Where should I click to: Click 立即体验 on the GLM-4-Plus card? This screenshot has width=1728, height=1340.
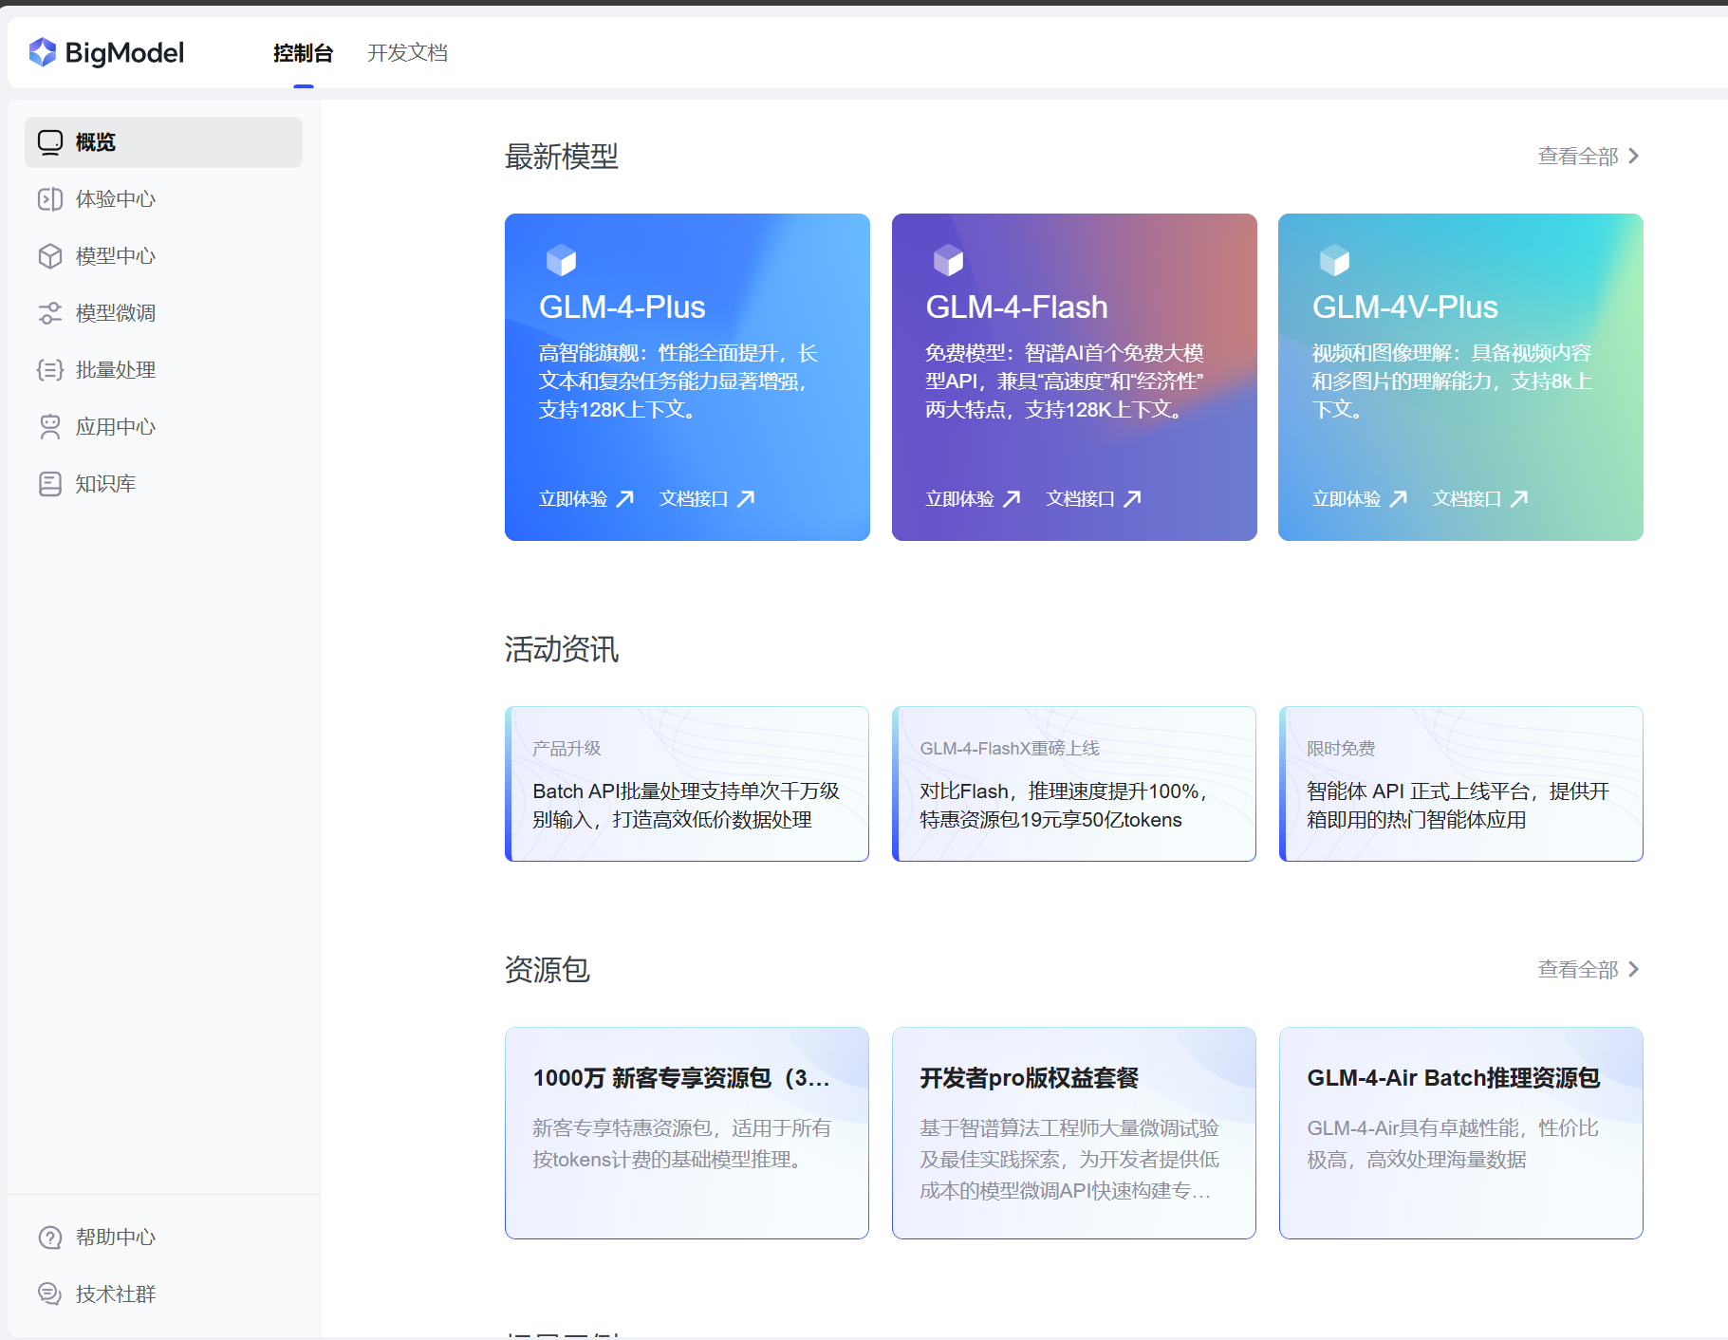[x=586, y=498]
